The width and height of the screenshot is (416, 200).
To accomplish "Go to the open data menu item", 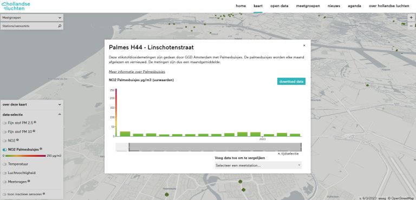I will pyautogui.click(x=279, y=6).
